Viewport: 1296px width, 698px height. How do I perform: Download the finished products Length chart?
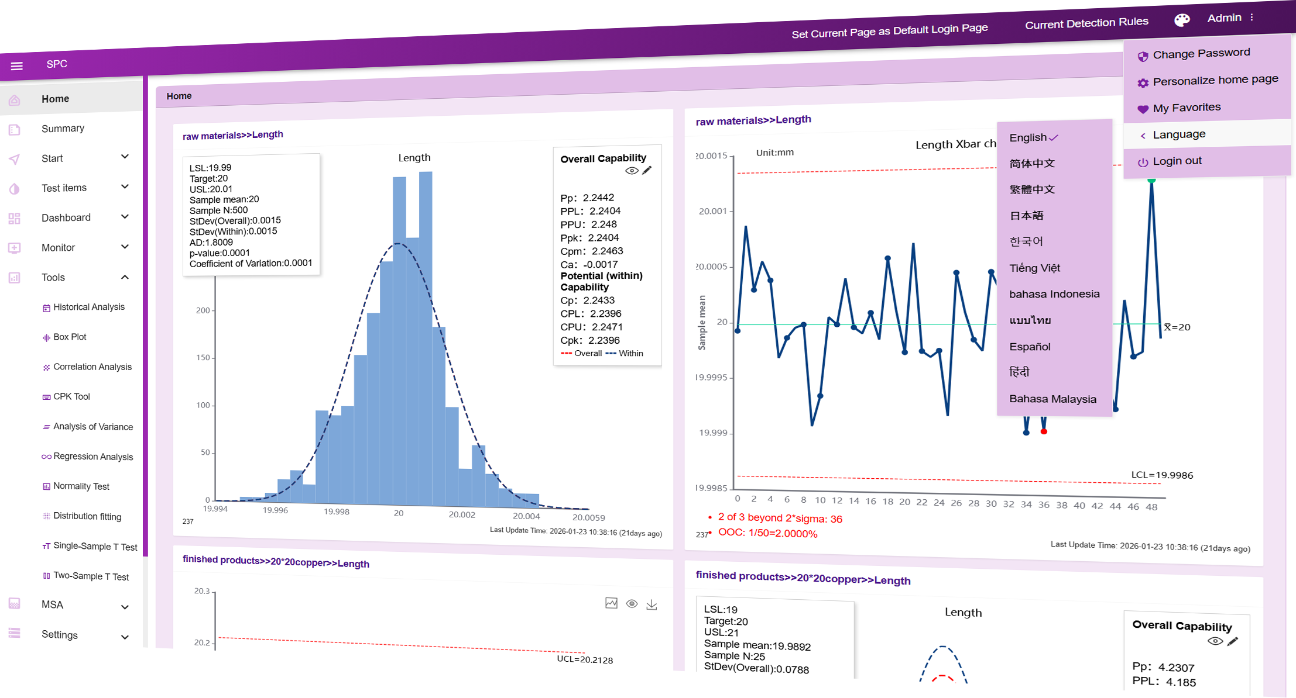pyautogui.click(x=652, y=604)
